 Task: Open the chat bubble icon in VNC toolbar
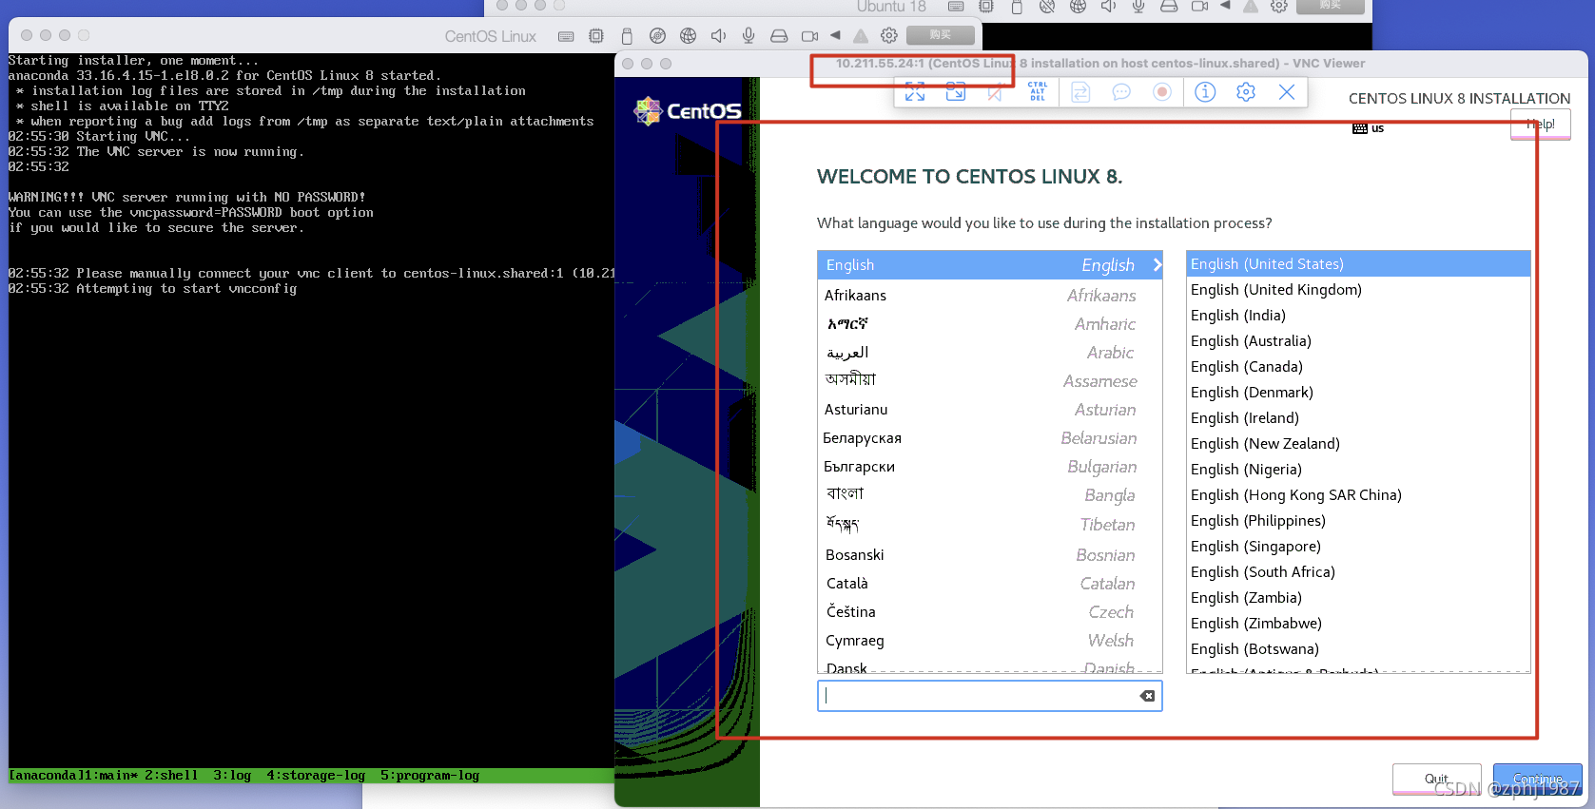tap(1121, 92)
